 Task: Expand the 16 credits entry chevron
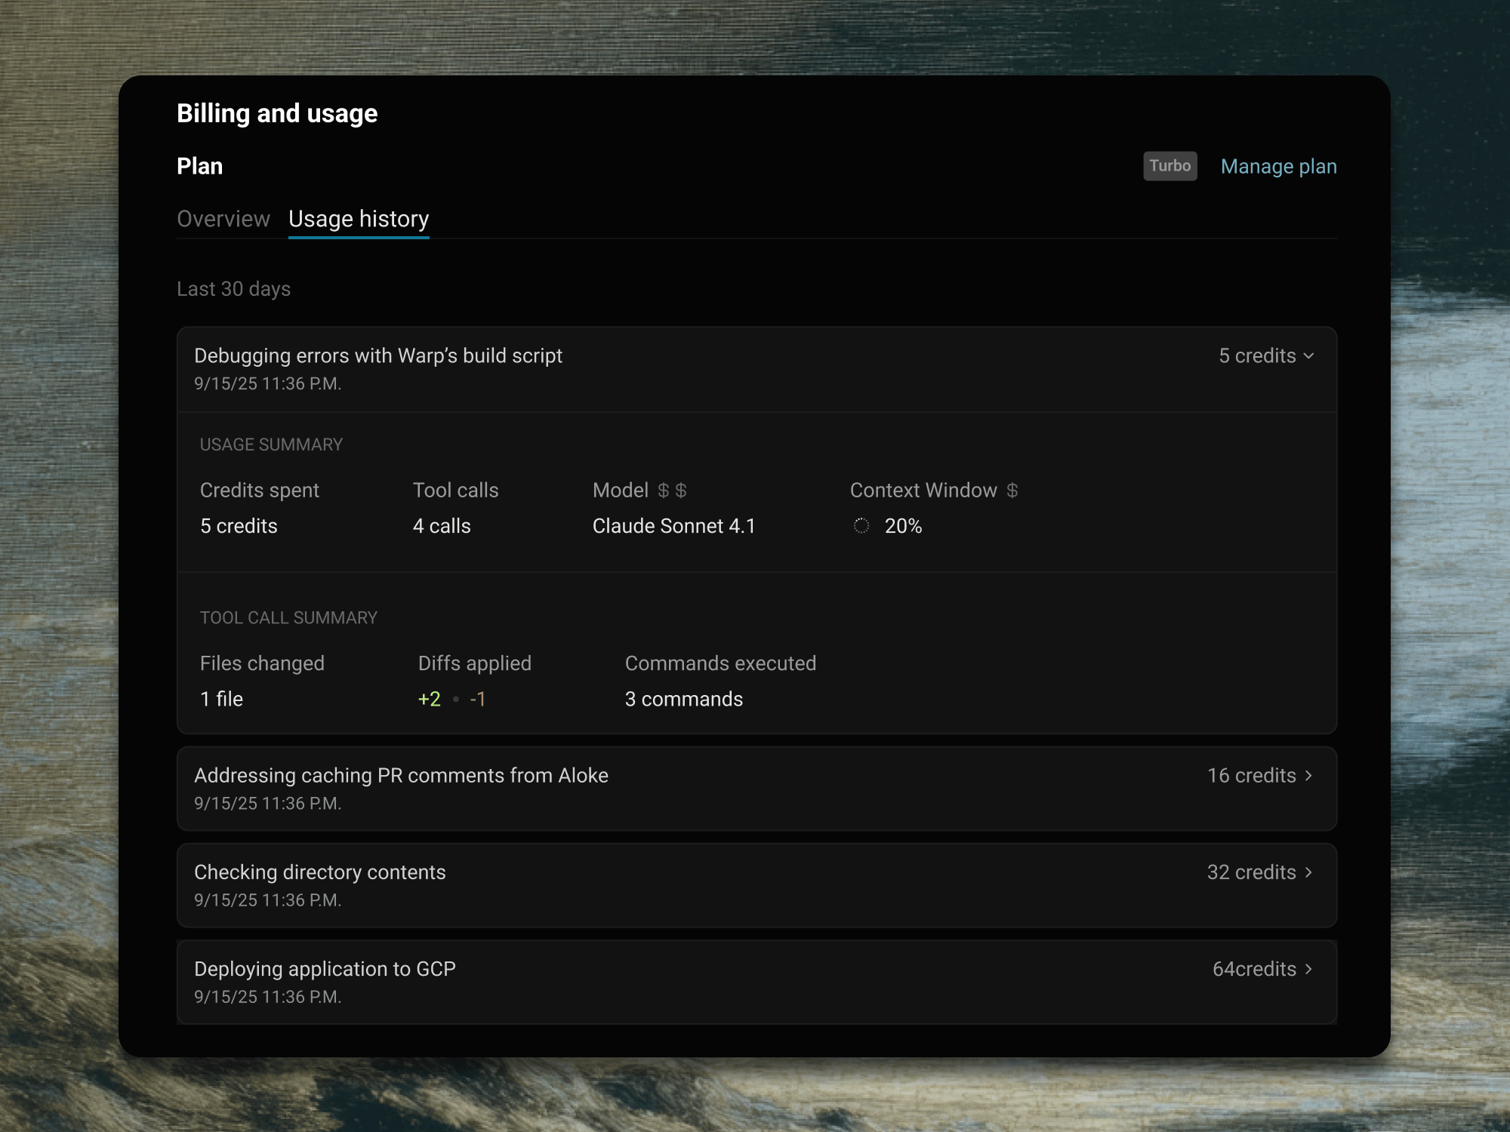point(1309,776)
